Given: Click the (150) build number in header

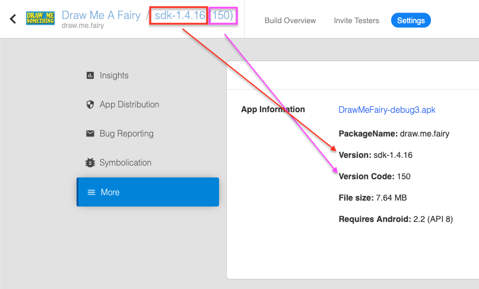Looking at the screenshot, I should 222,15.
